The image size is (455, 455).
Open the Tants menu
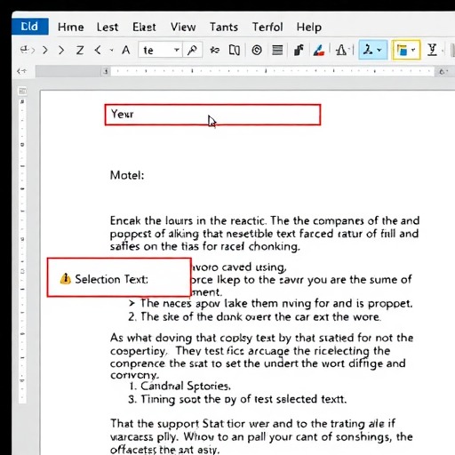point(224,27)
